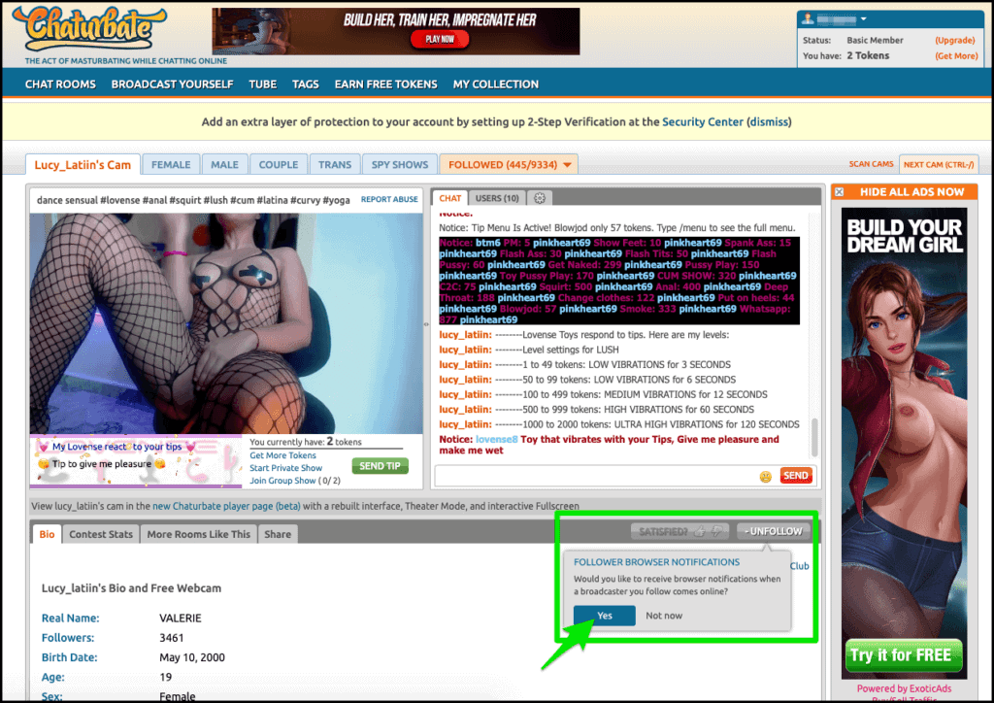The image size is (994, 703).
Task: Click the Unfollow button
Action: click(774, 531)
